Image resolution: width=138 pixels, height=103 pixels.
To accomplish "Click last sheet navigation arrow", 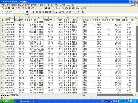I will click(x=8, y=95).
